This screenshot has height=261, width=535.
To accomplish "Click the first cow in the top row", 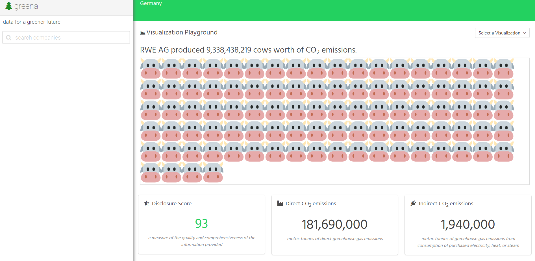I will coord(151,69).
